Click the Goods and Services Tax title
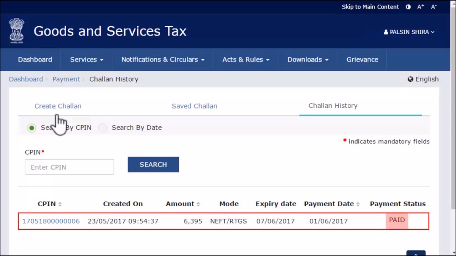 click(110, 31)
